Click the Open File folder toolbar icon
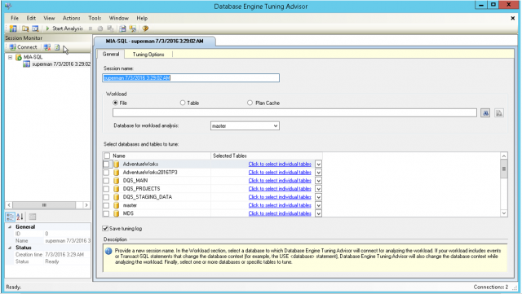 [25, 29]
